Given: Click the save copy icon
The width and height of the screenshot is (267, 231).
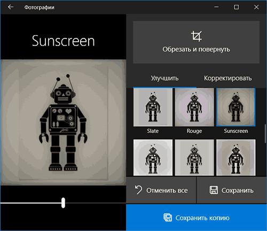Looking at the screenshot, I should pos(168,218).
